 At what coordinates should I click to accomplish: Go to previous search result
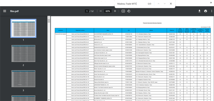pos(158,4)
